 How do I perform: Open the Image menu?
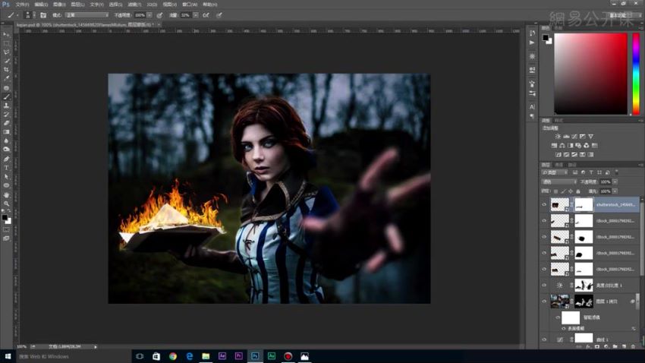(59, 5)
